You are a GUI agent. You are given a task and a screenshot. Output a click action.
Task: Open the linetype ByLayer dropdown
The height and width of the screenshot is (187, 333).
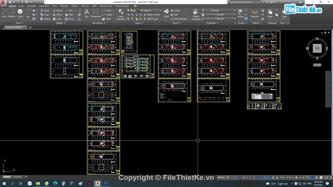tap(221, 19)
